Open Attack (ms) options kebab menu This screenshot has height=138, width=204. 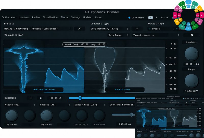click(34, 105)
